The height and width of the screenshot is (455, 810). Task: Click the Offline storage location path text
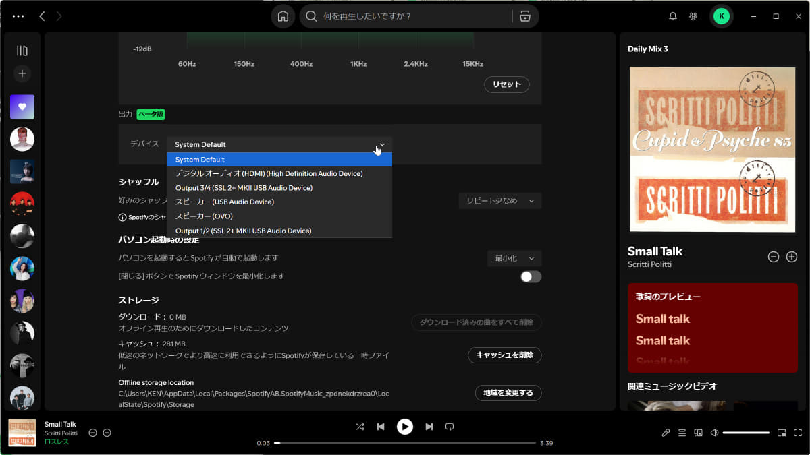254,399
